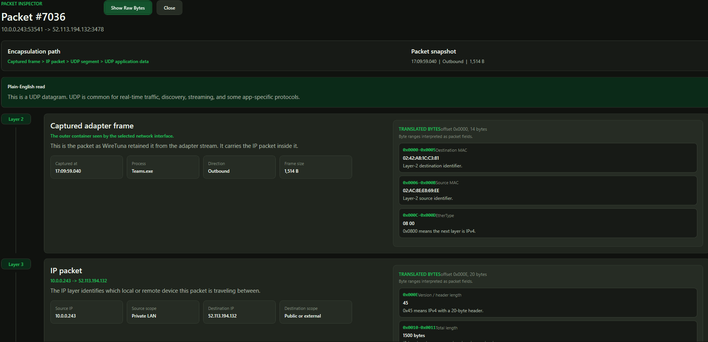Click the snapshot details '17:09:59.040 | Outbound | 1,514 B'

[448, 62]
